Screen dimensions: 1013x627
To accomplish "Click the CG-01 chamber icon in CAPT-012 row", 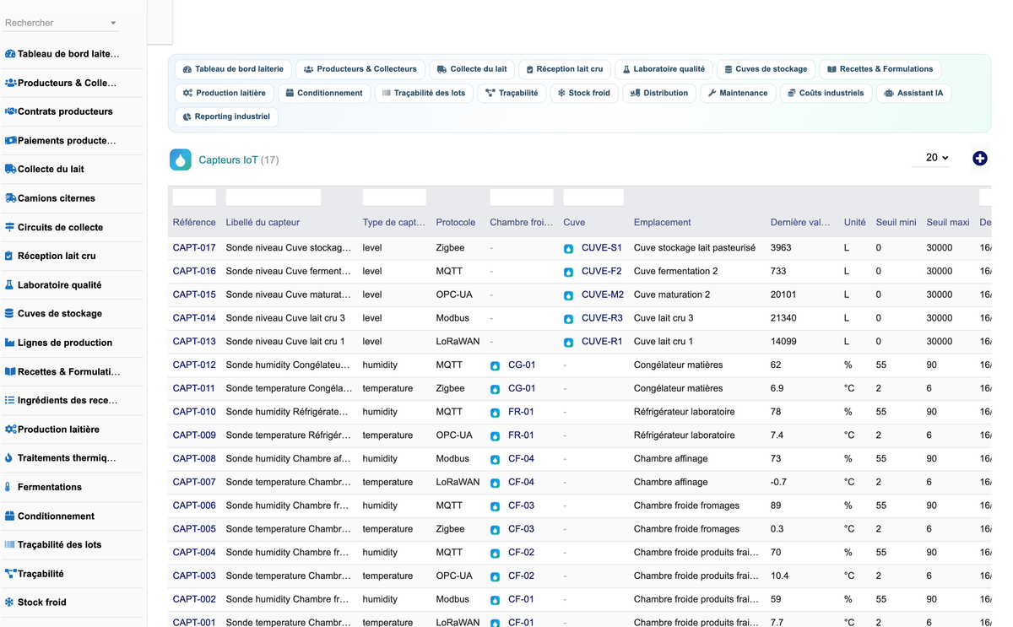I will click(496, 366).
